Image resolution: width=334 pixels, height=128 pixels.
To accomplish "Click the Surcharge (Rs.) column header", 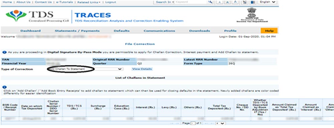I will (98, 107).
